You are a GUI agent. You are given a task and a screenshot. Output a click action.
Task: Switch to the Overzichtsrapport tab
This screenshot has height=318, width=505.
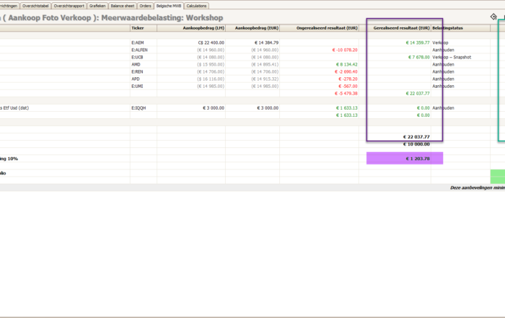tap(69, 6)
